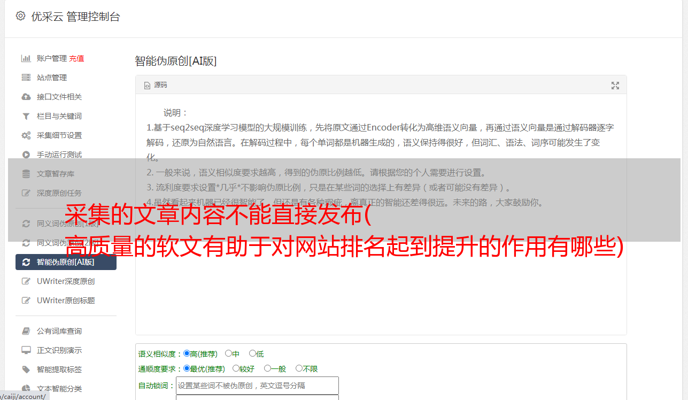
Task: Click the 站点管理 server icon
Action: tap(26, 78)
